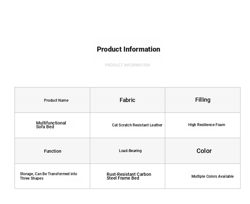250x204 pixels.
Task: Select the Color header cell
Action: [203, 151]
